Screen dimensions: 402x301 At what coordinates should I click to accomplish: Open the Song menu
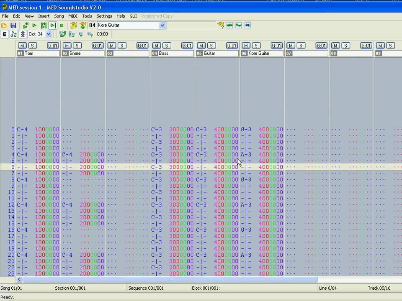pos(59,16)
